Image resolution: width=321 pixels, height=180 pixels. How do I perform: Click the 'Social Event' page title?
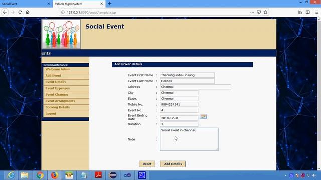pyautogui.click(x=105, y=26)
